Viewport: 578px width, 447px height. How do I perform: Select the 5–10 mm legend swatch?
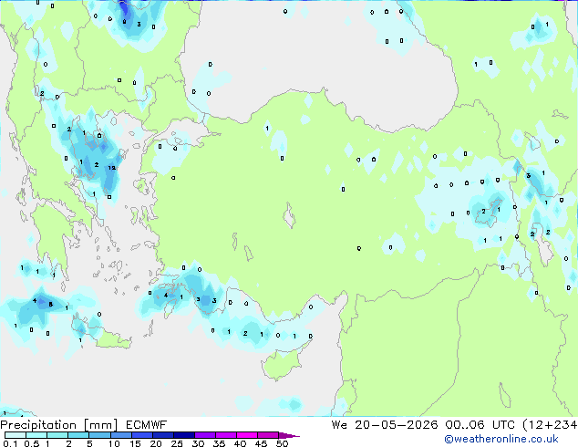coord(100,435)
